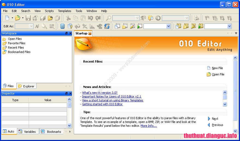The image size is (240, 141).
Task: Click the Find in Files icon
Action: pyautogui.click(x=151, y=18)
